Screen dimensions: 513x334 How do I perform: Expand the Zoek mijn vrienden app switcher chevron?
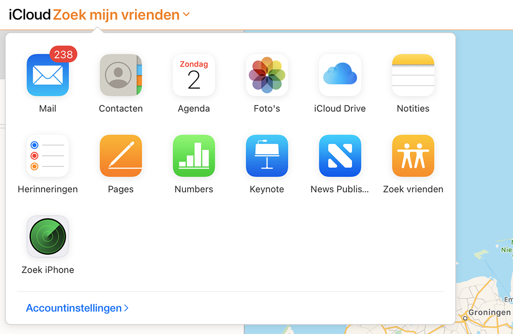pos(186,14)
